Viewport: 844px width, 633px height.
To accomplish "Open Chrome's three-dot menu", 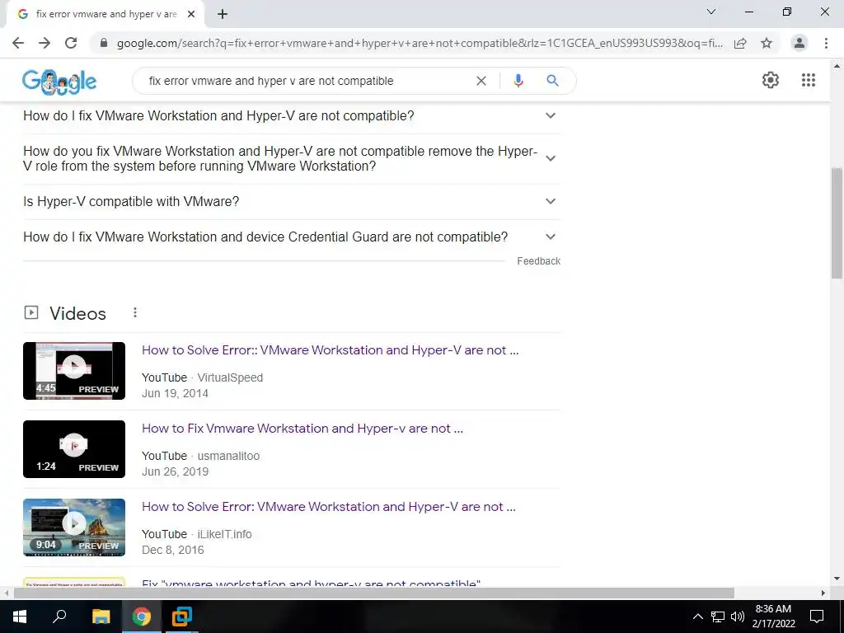I will tap(826, 43).
